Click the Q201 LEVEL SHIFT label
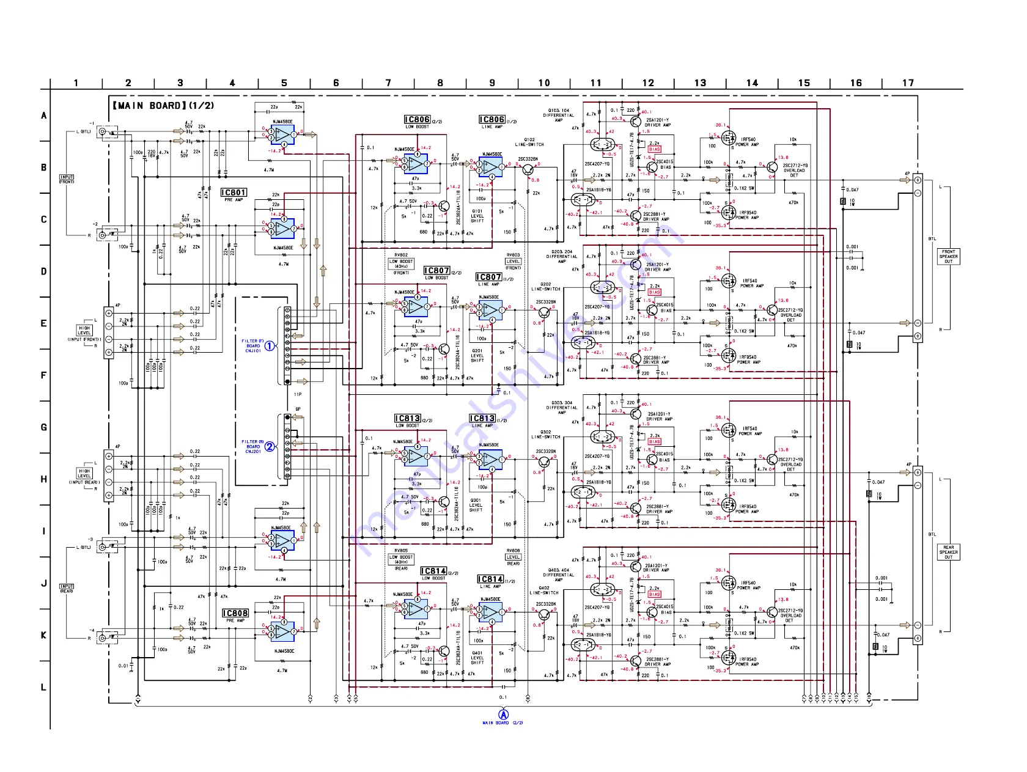The width and height of the screenshot is (1027, 772). (477, 356)
